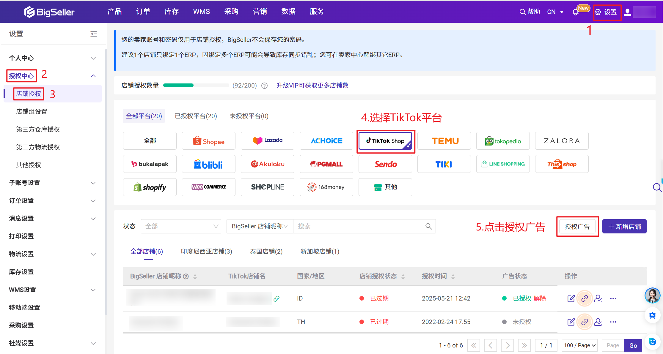663x354 pixels.
Task: Open more actions for ID store row
Action: coord(613,298)
